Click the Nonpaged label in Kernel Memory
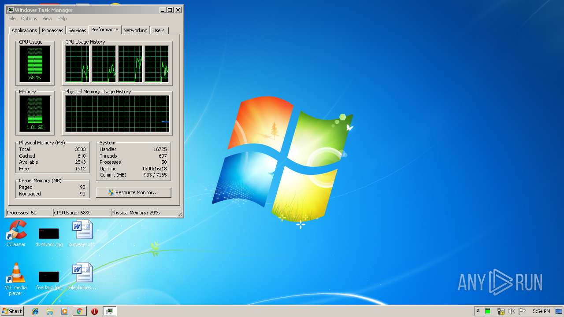 coord(30,194)
